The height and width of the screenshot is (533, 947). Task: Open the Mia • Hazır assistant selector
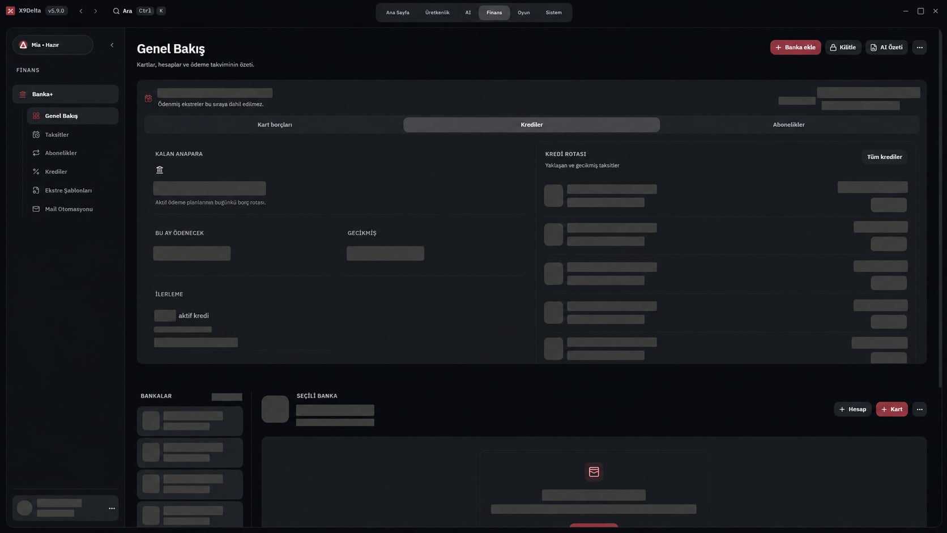(53, 45)
